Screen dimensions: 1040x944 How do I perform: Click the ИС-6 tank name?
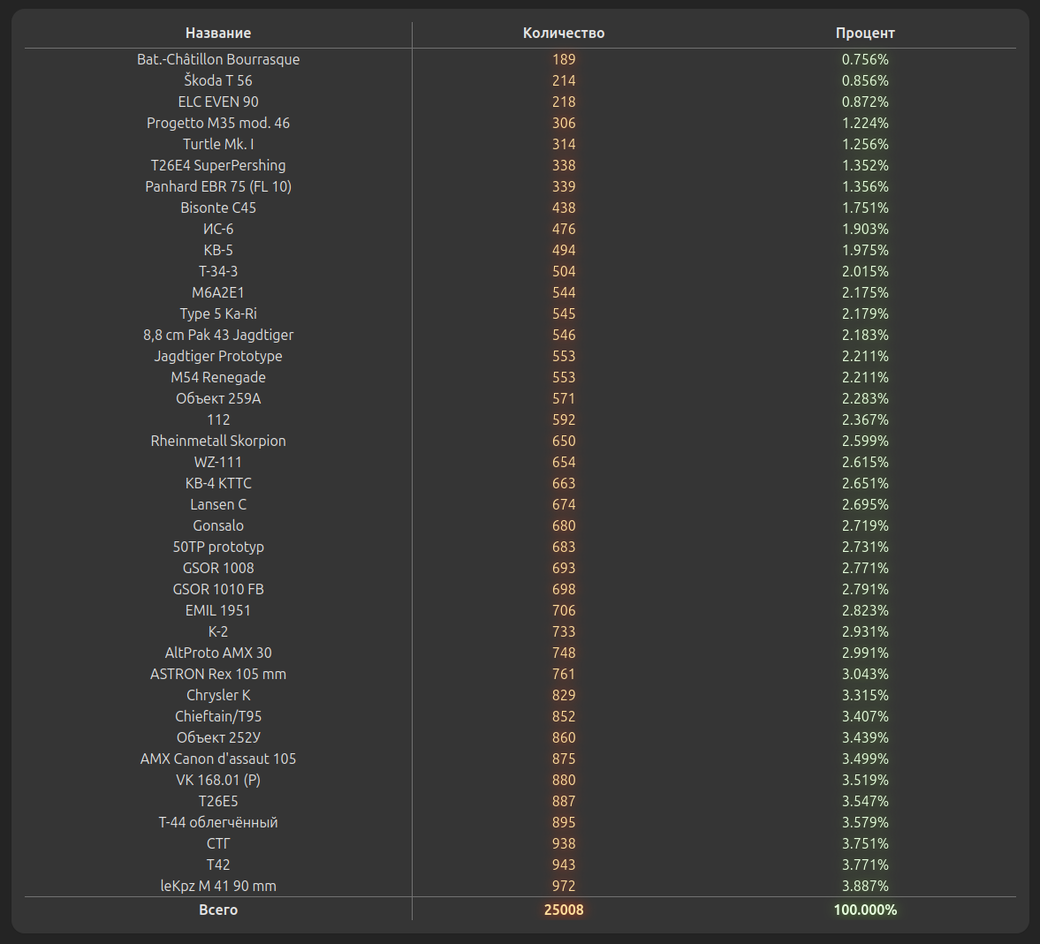218,229
